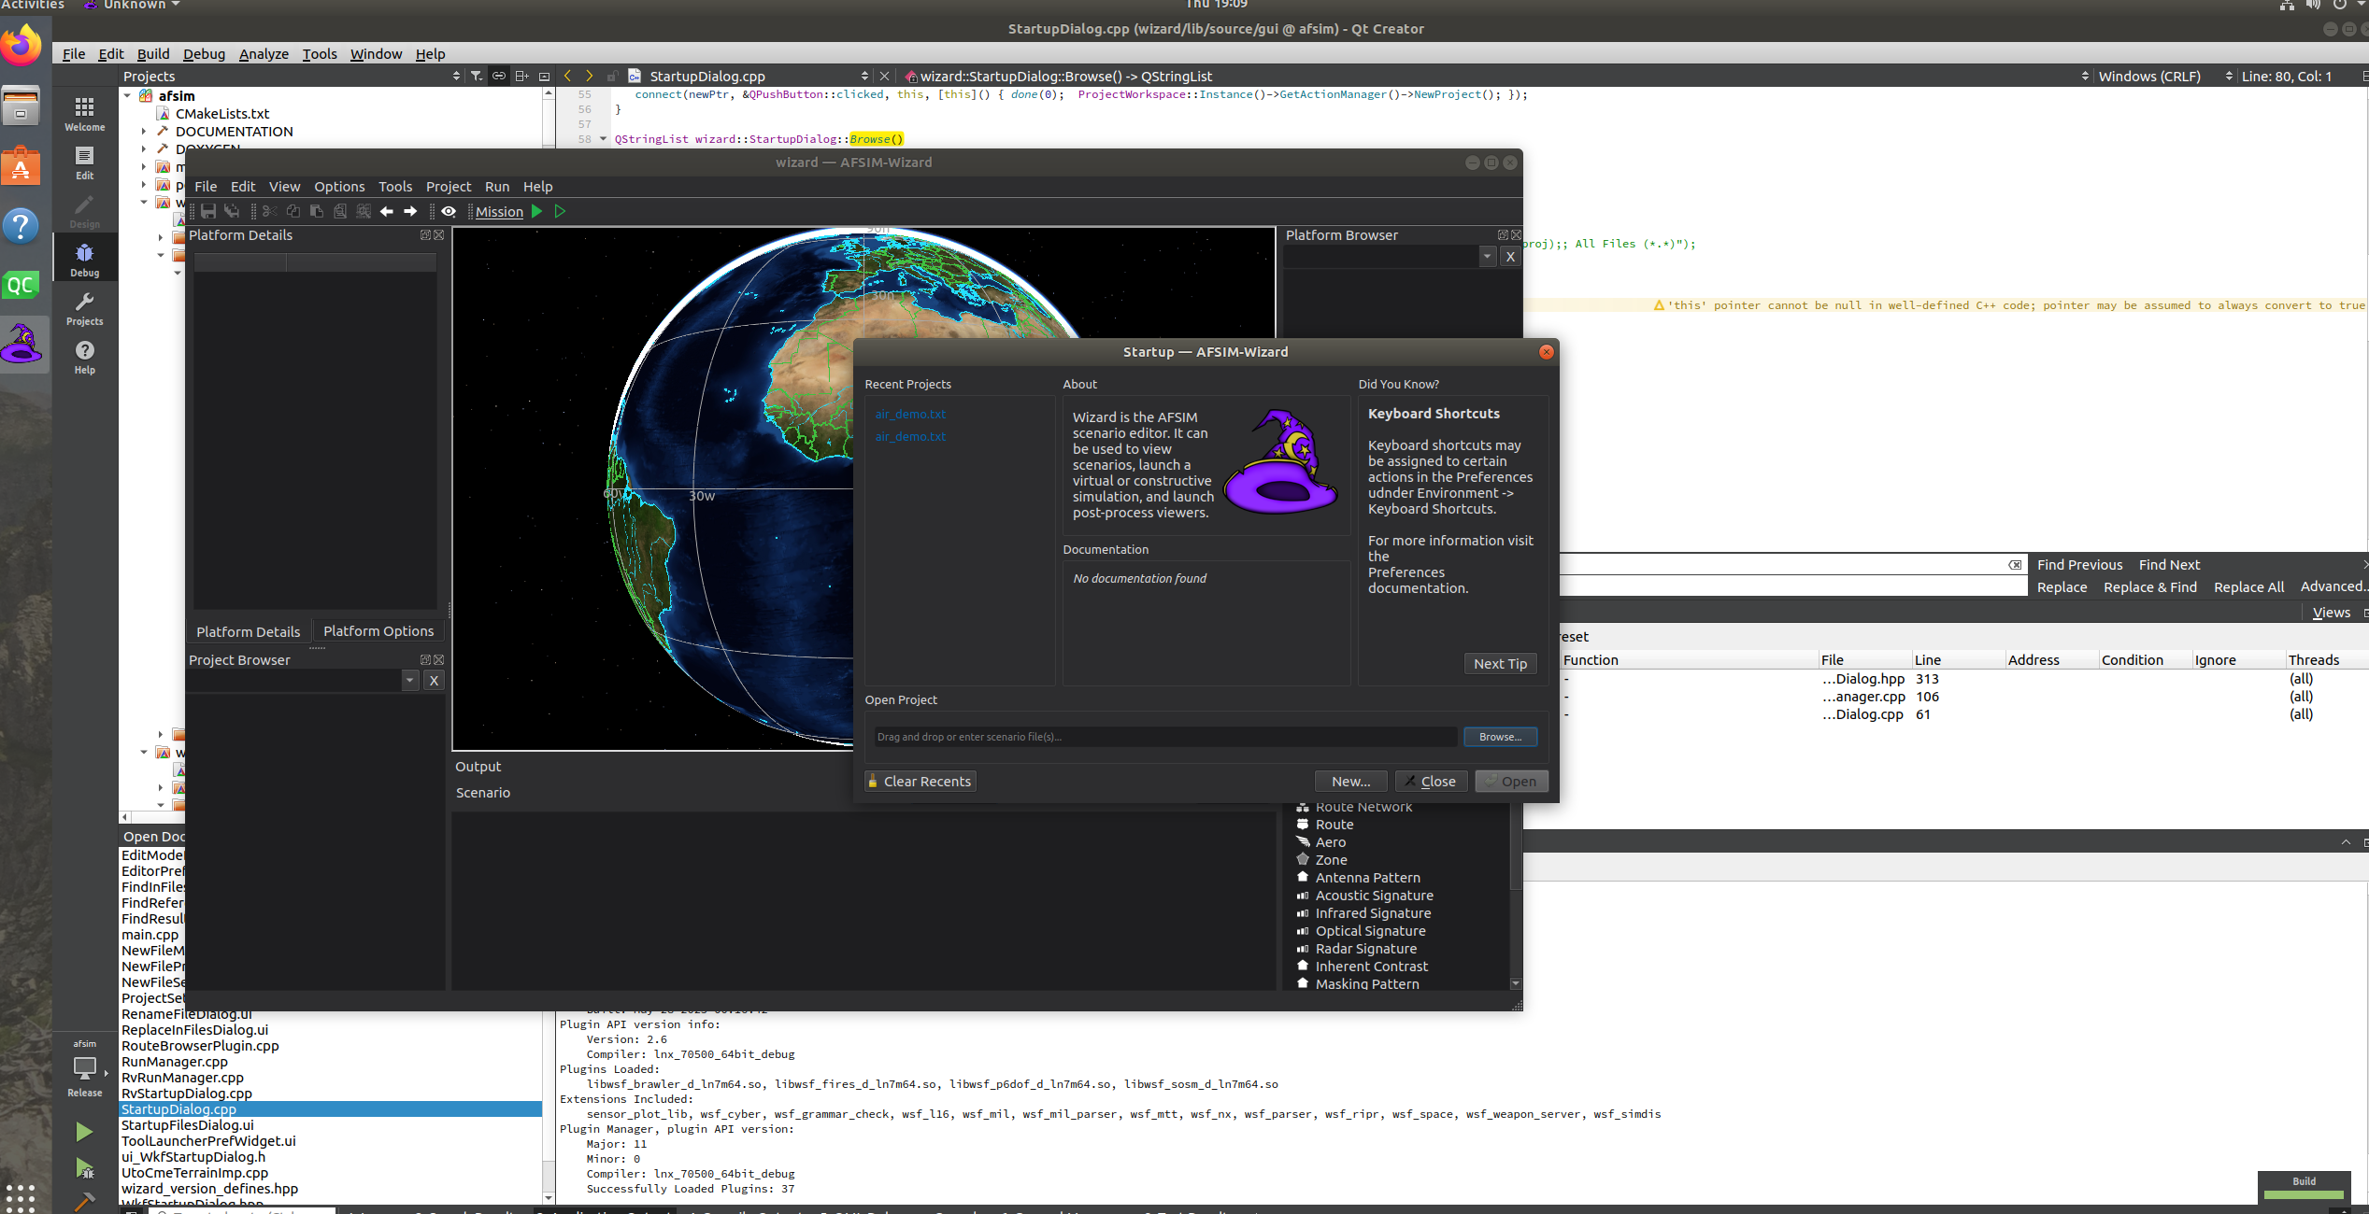Toggle floating for the Platform Details panel
2369x1214 pixels.
[x=426, y=235]
